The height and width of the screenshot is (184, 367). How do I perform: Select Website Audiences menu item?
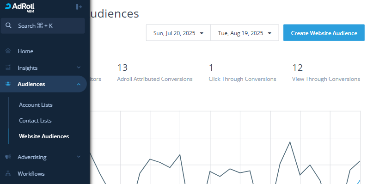(44, 136)
